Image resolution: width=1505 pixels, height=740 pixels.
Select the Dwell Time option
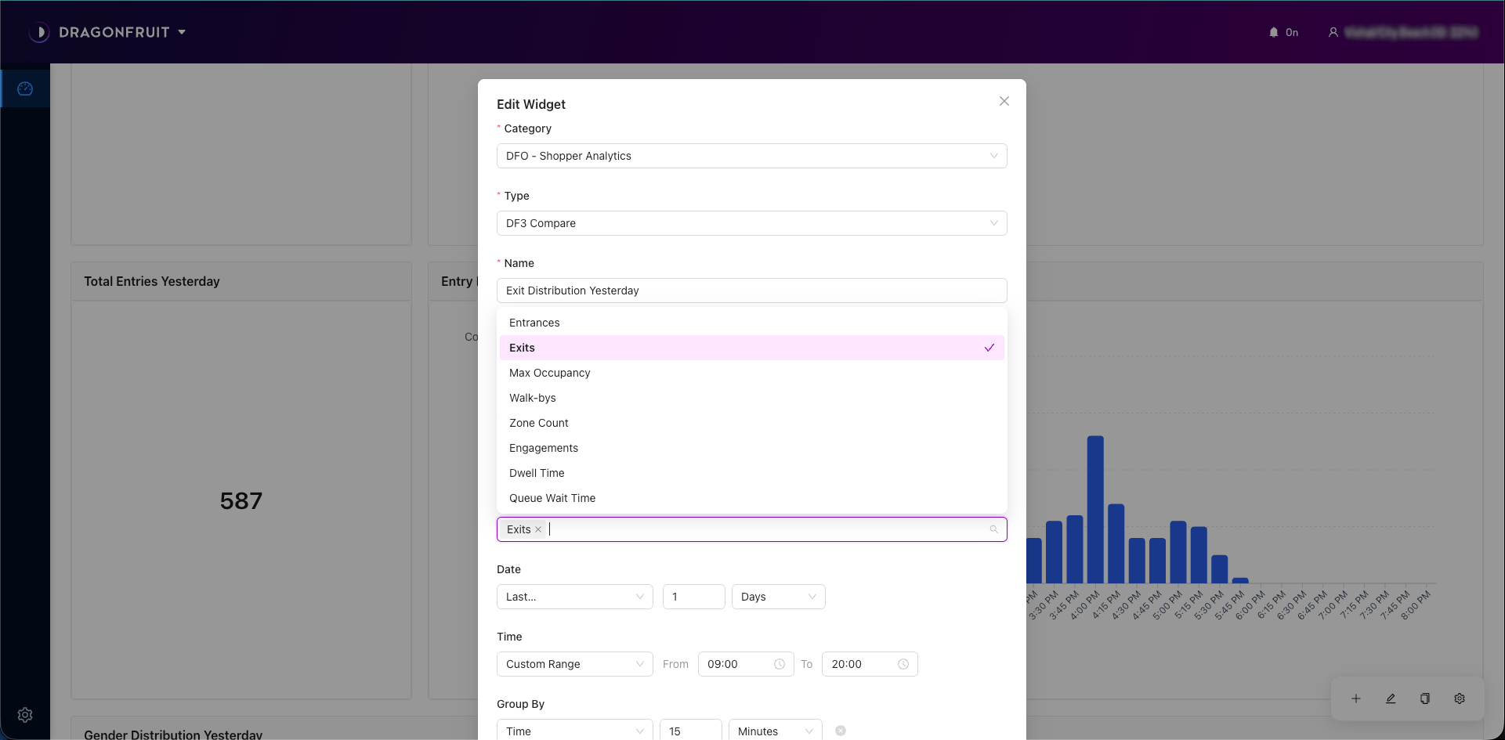(x=537, y=473)
